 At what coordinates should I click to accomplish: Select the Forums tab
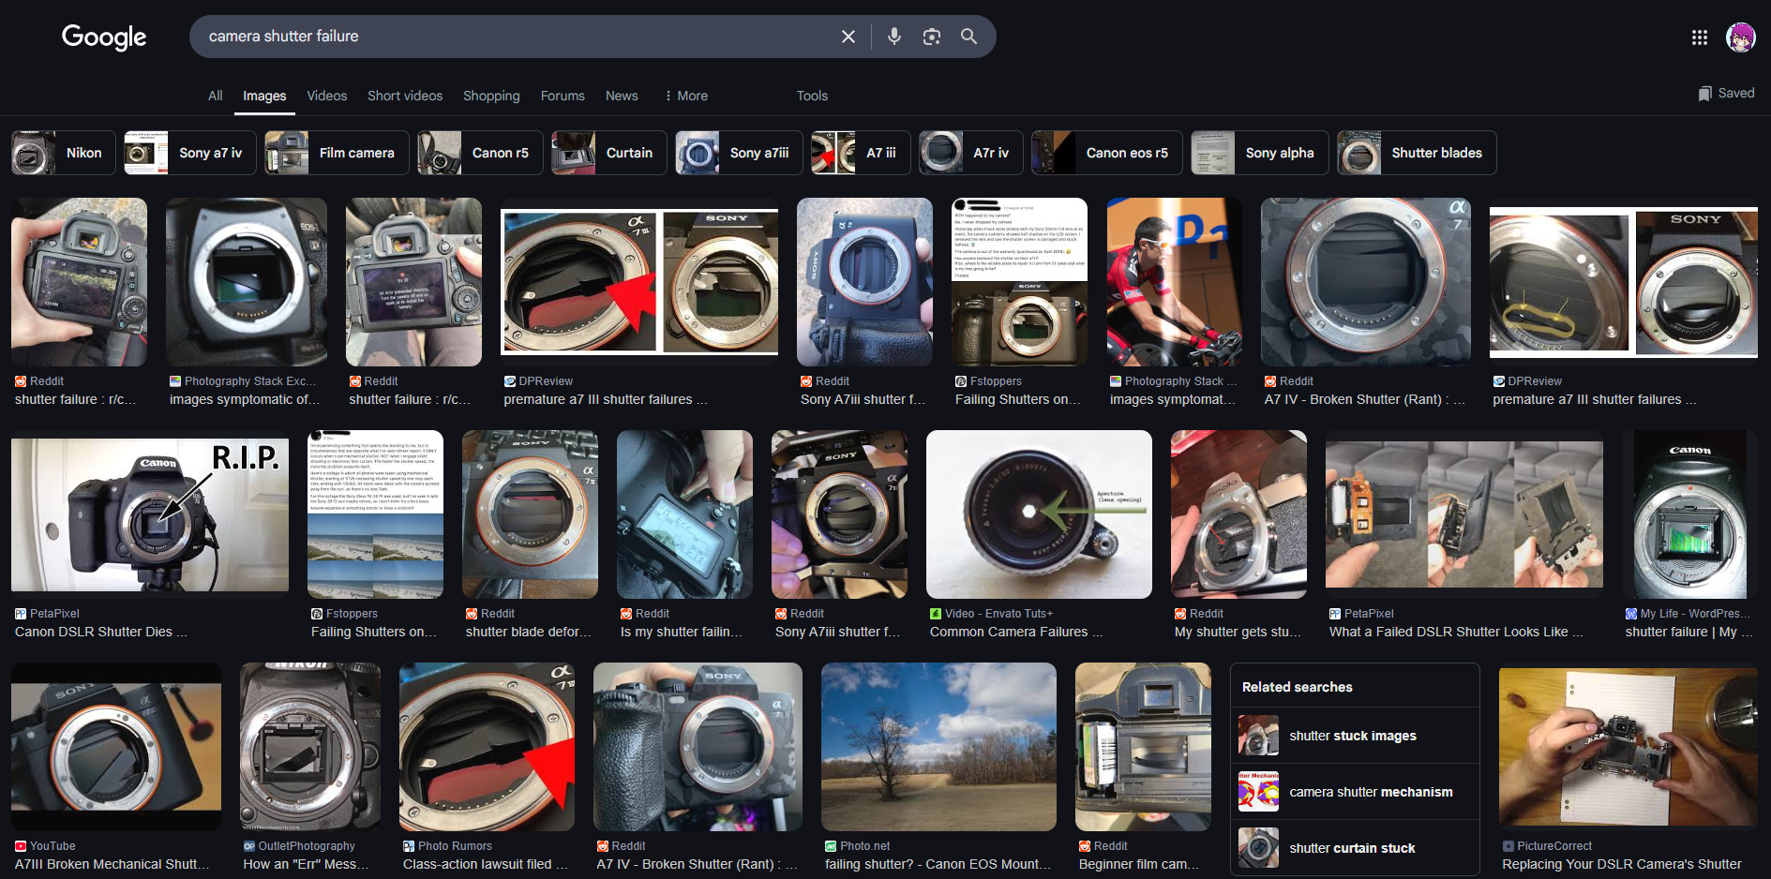click(563, 96)
